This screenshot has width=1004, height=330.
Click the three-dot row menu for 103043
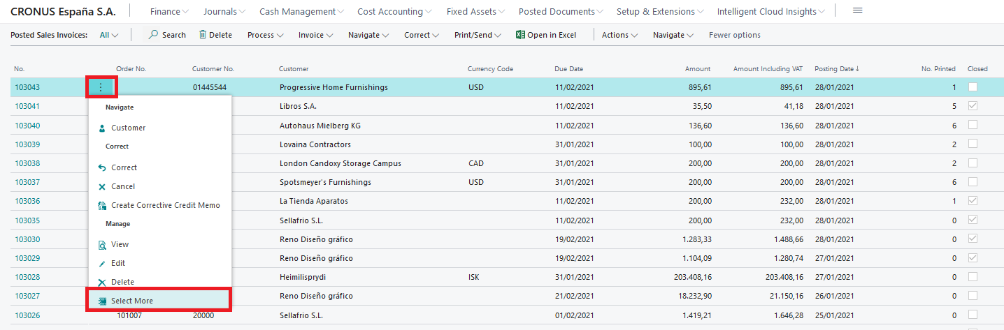tap(101, 87)
